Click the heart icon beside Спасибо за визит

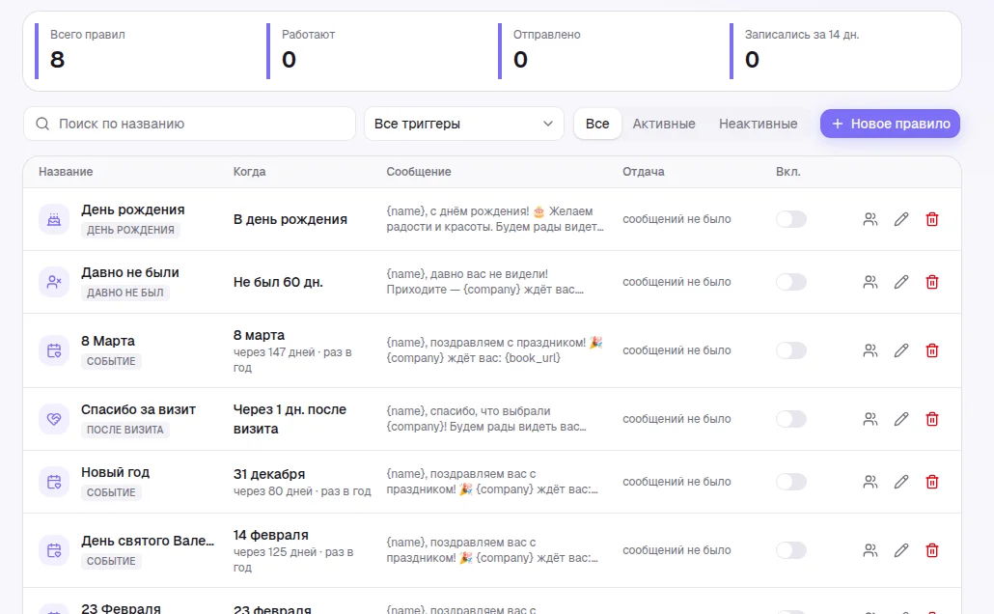[x=54, y=419]
